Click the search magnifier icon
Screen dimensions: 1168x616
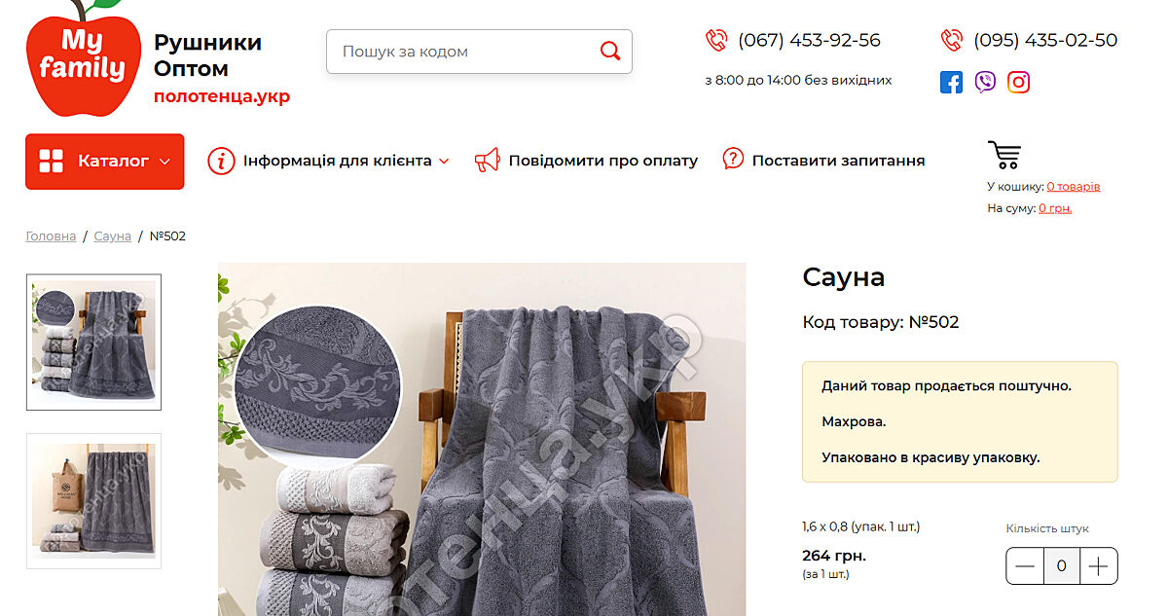coord(610,51)
